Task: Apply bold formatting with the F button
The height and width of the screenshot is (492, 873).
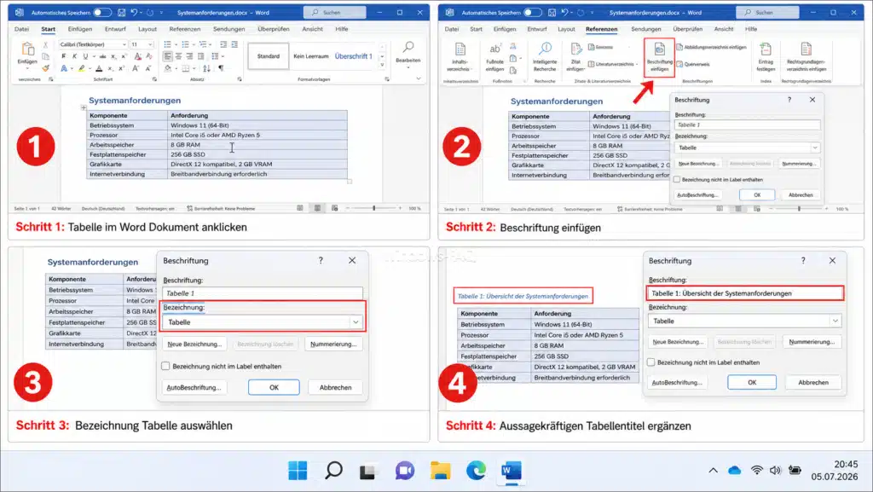Action: click(63, 56)
